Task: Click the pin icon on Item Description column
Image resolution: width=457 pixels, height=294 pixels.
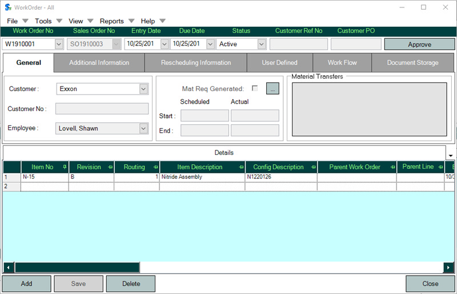Action: 241,167
